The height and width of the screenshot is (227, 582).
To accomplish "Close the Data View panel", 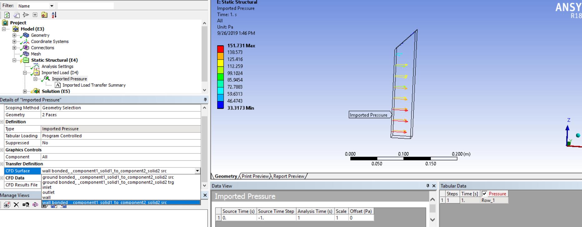I will (434, 186).
